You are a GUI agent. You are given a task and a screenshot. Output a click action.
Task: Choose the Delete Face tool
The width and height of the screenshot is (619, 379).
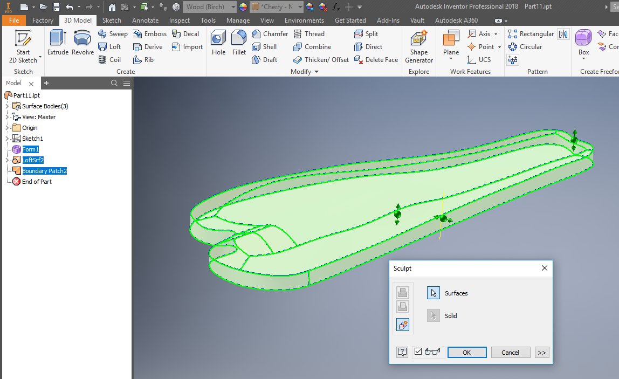click(376, 60)
